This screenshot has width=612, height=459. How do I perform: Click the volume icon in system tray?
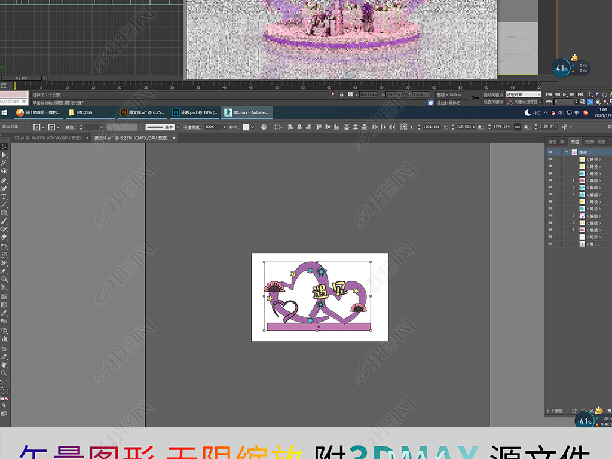561,113
